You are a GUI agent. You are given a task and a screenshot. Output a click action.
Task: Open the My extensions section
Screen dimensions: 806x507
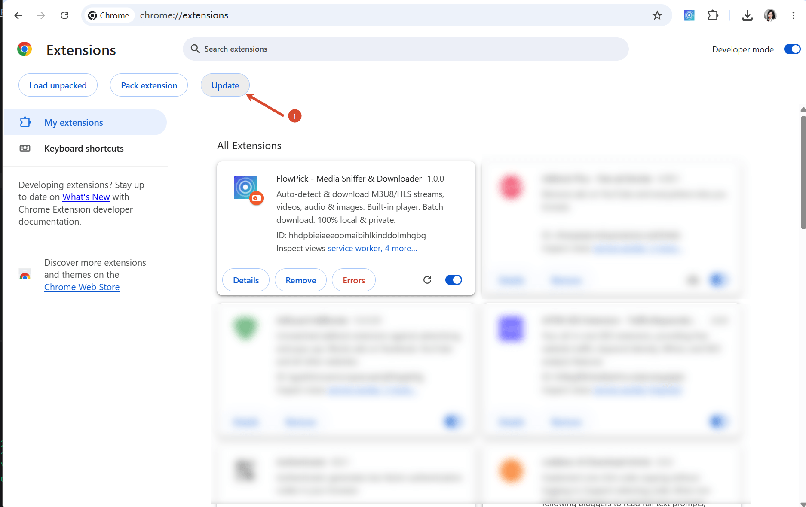pyautogui.click(x=85, y=122)
